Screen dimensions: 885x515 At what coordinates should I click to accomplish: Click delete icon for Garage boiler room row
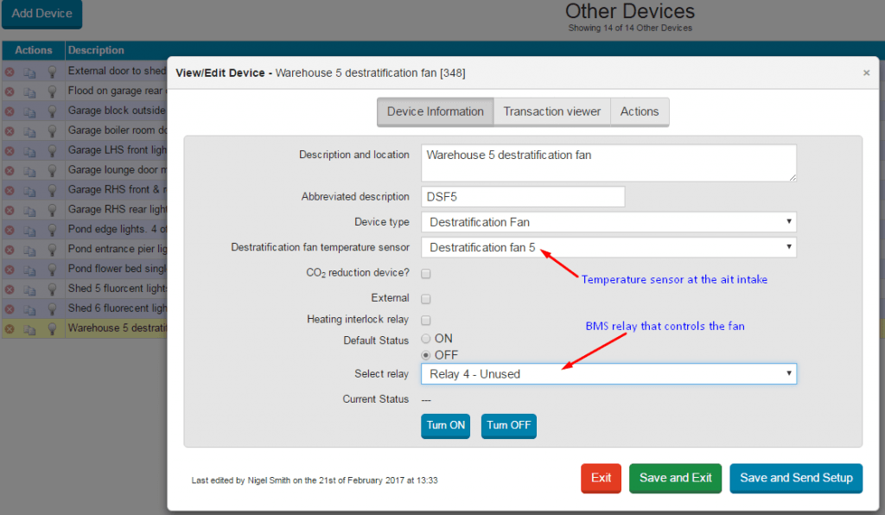10,131
